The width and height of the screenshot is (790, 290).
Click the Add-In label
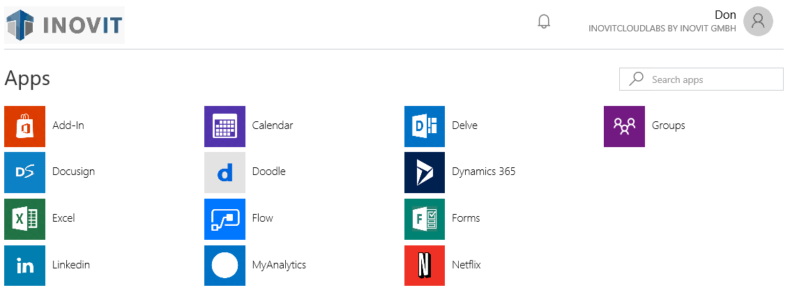[x=68, y=126]
